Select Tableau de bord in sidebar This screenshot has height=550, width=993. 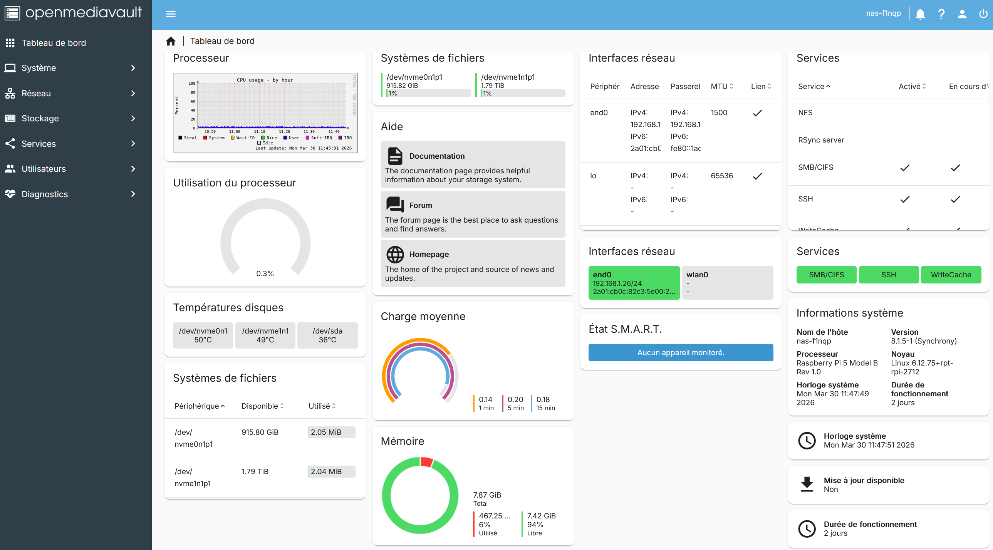(x=54, y=43)
